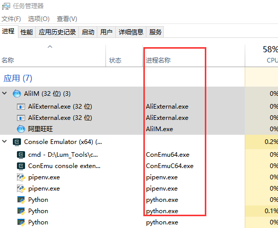Viewport: 278px width, 228px height.
Task: Select the ConEmu console exten... row
Action: (139, 166)
